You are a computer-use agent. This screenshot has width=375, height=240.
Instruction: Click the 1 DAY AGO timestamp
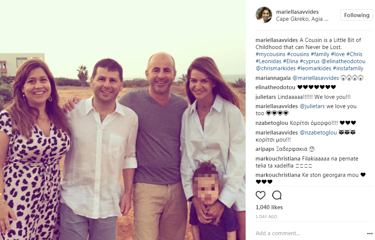[266, 217]
